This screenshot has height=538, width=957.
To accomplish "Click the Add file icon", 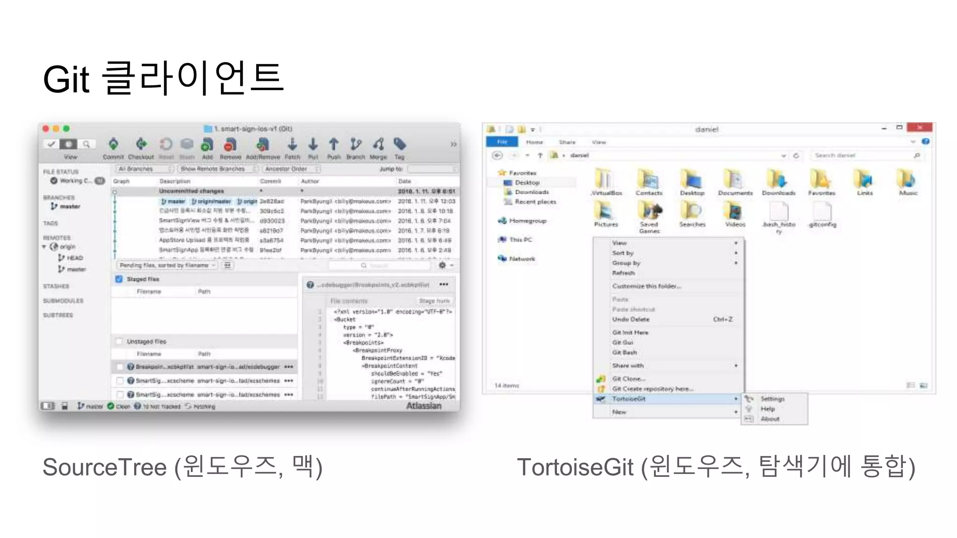I will pyautogui.click(x=207, y=145).
